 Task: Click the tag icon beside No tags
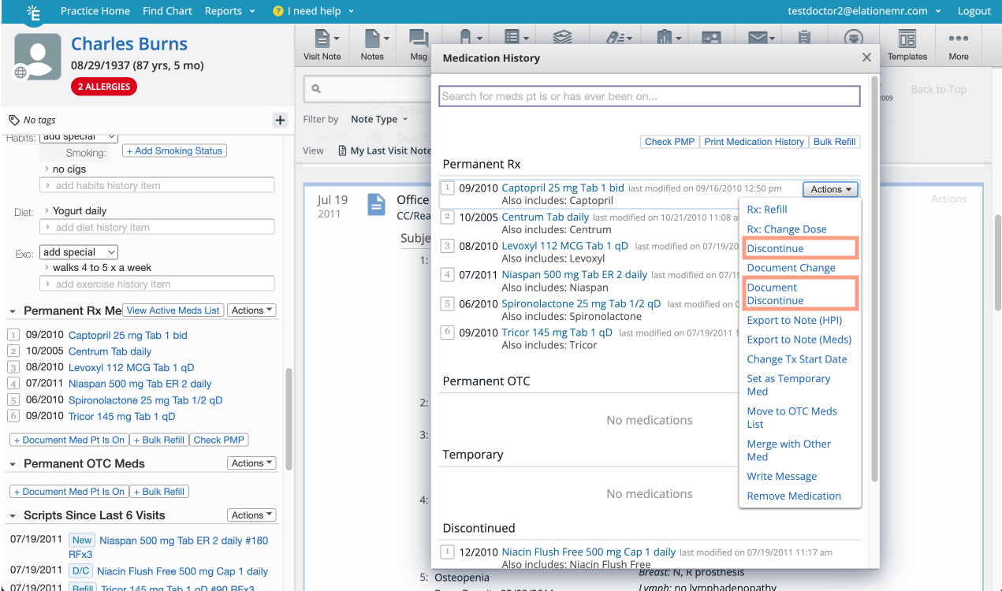(x=14, y=120)
